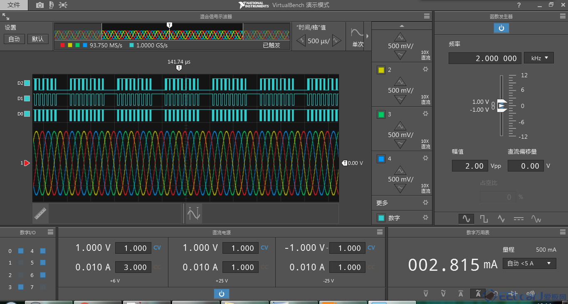Click the 自动 auto setup button
The height and width of the screenshot is (304, 568).
tap(14, 39)
